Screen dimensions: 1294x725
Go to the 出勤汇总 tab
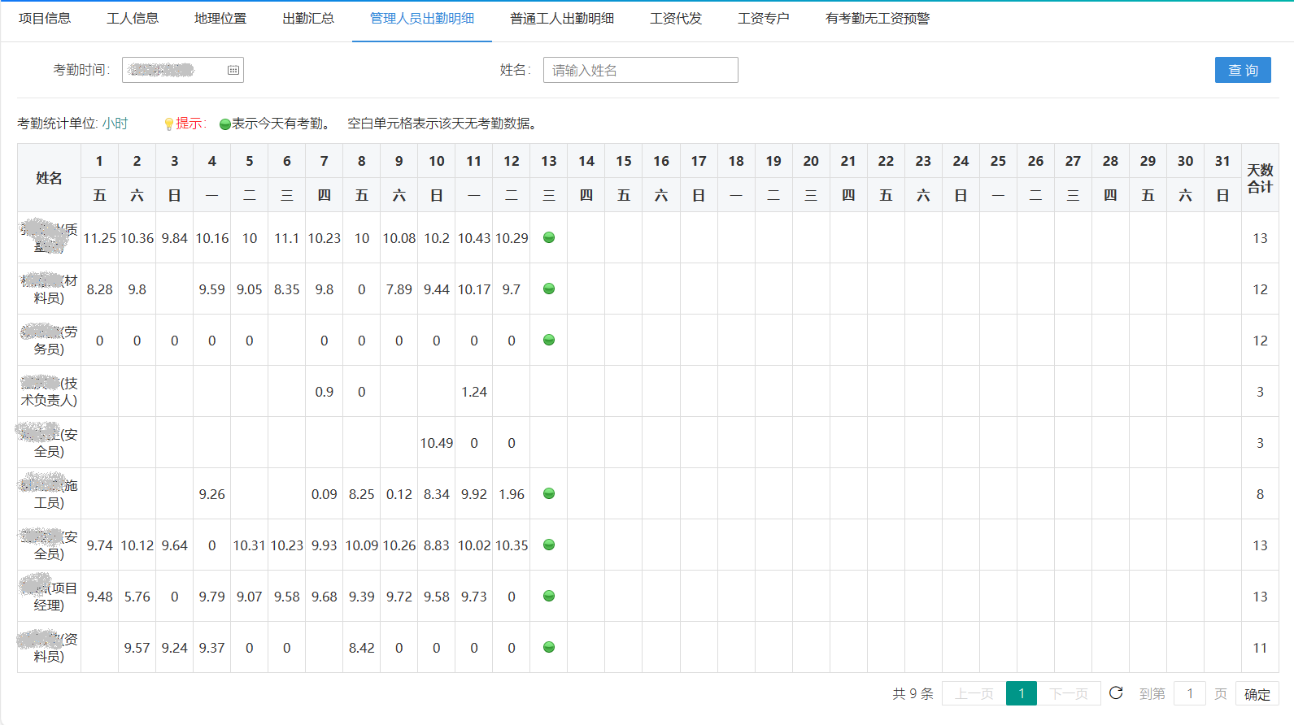[308, 19]
